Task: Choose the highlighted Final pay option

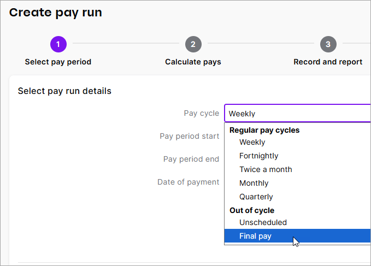Action: pos(255,236)
